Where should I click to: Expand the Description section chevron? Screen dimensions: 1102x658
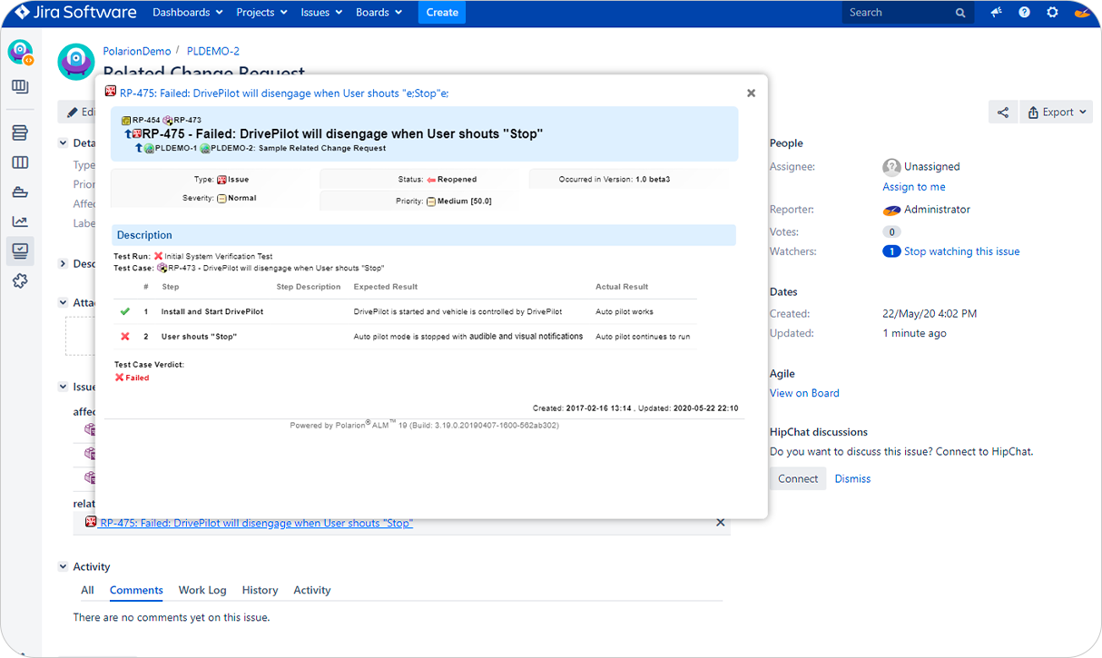pos(64,264)
